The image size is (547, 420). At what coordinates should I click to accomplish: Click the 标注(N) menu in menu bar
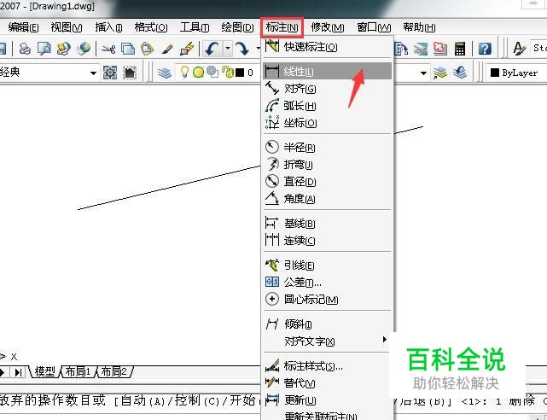pos(282,27)
